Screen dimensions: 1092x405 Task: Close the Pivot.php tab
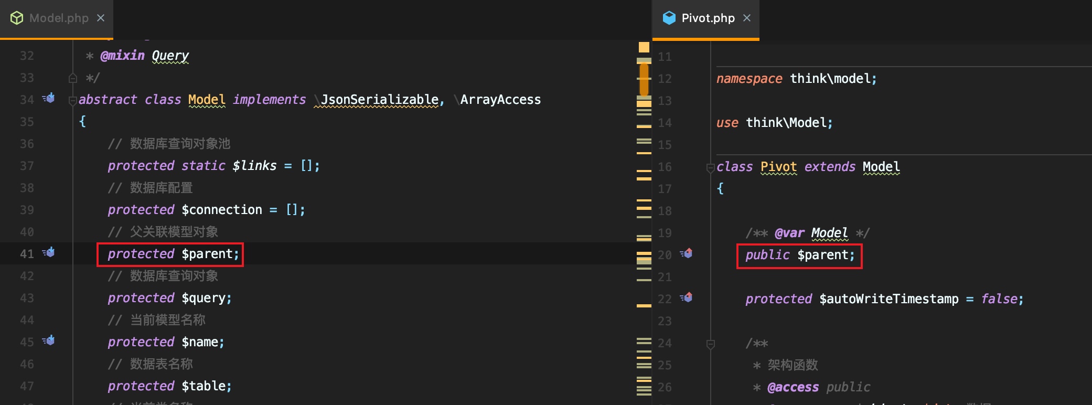[747, 18]
